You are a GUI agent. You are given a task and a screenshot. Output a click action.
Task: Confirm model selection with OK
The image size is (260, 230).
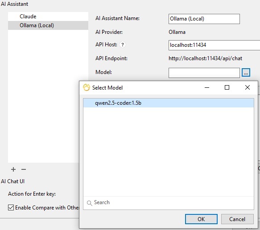pyautogui.click(x=201, y=219)
